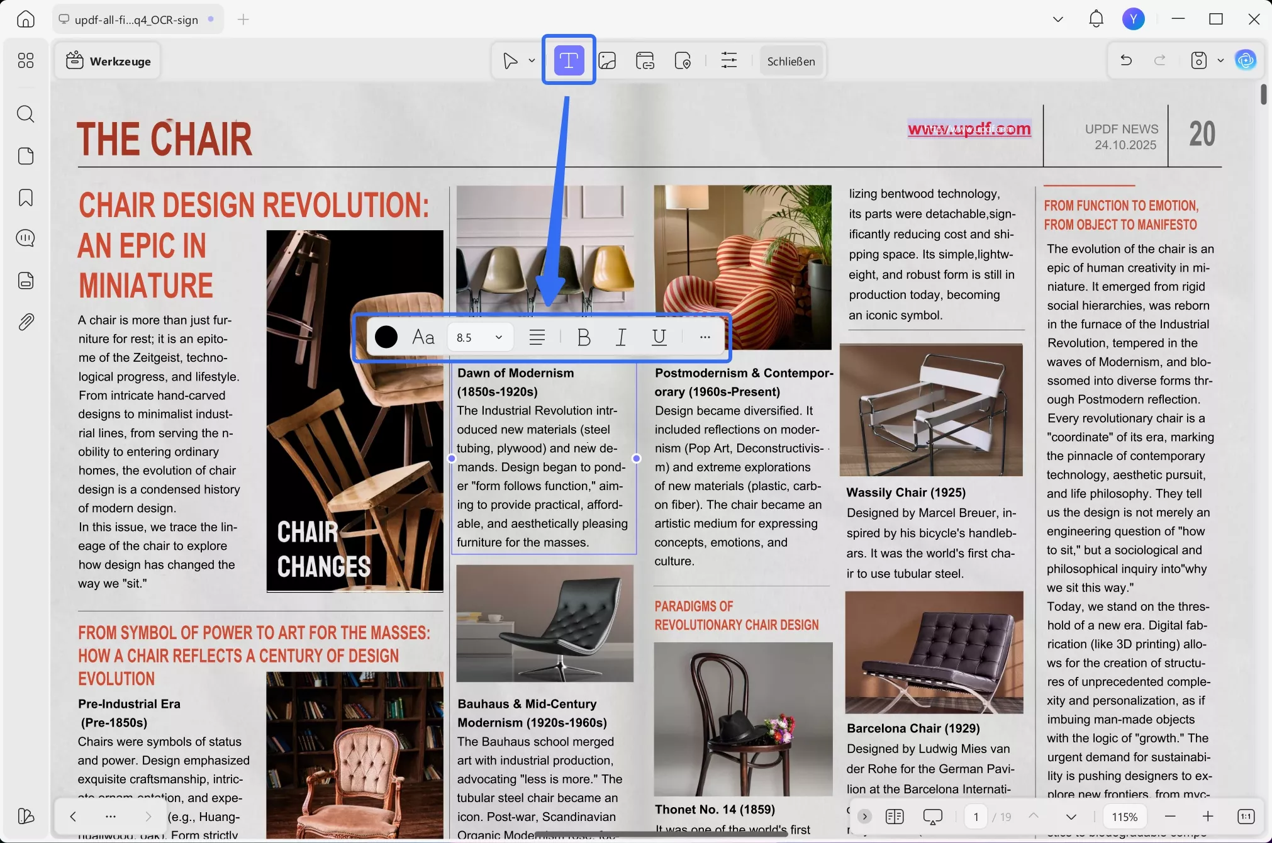
Task: Switch to the updf-all-fi...q4_OCR-sign tab
Action: click(136, 20)
